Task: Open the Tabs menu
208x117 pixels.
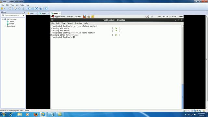Action: [x=22, y=5]
